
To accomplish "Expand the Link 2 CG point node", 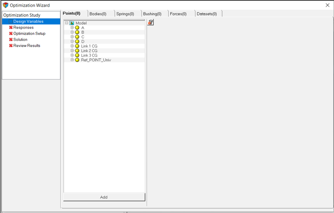I will click(x=72, y=51).
